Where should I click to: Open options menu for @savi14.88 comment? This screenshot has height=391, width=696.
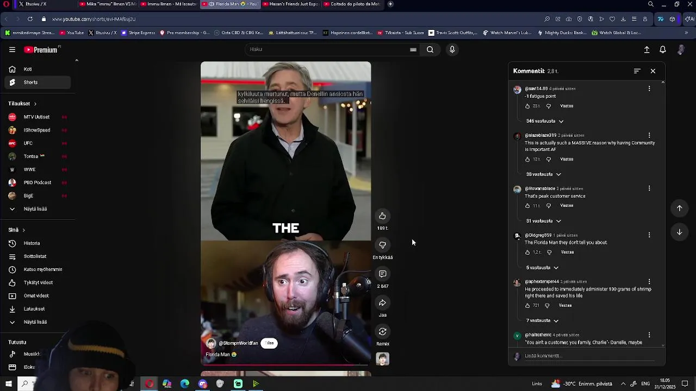[649, 89]
